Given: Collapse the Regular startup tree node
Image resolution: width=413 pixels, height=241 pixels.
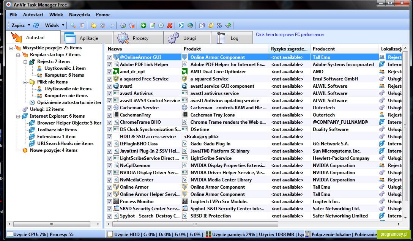Looking at the screenshot, I should [18, 55].
